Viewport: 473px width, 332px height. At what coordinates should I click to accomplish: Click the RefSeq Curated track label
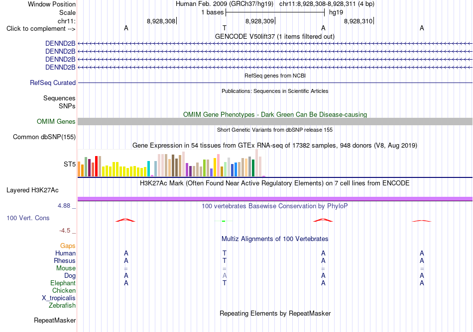52,83
